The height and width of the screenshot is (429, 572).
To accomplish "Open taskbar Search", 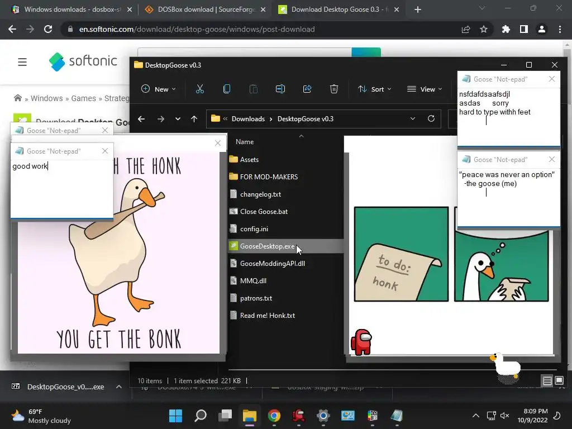I will pos(201,416).
